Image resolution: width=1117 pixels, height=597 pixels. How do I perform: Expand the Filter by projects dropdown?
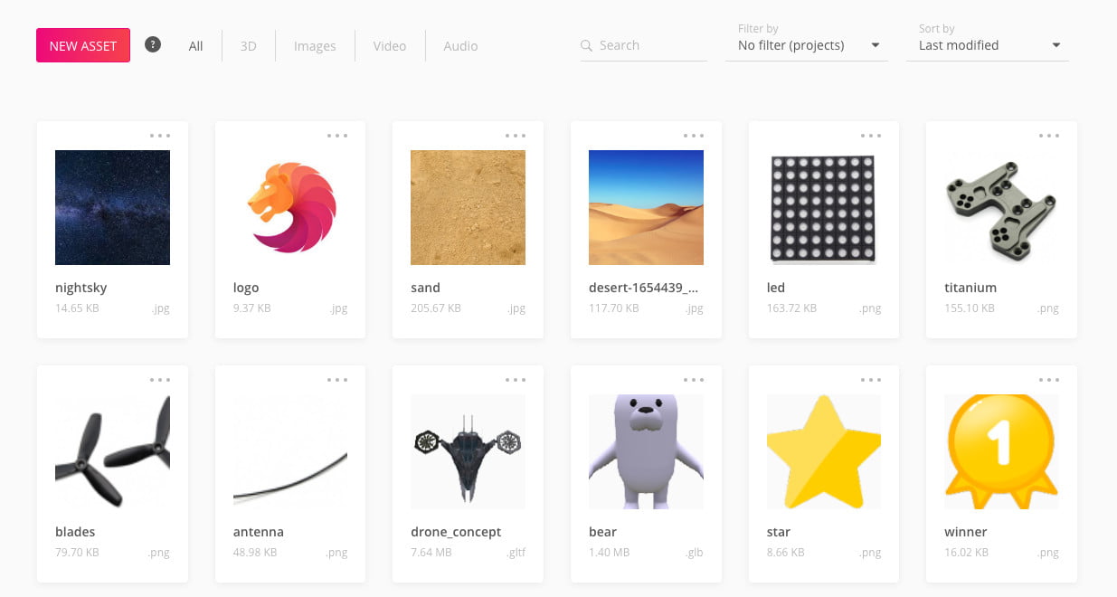click(x=806, y=45)
